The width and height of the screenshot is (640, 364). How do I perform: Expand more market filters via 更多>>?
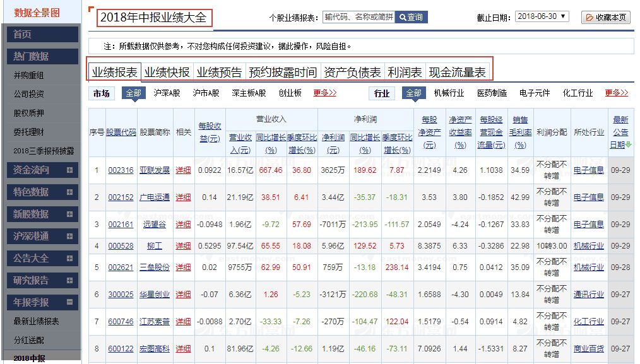point(325,93)
